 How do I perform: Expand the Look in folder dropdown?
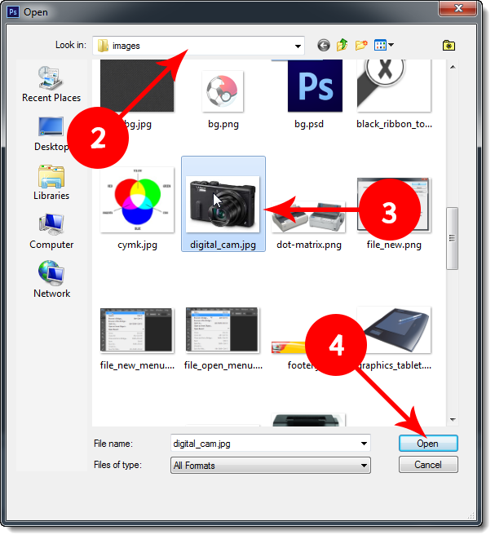click(298, 46)
